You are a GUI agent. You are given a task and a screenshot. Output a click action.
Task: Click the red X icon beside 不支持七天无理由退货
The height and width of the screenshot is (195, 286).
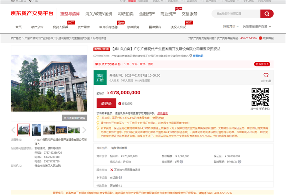[x=112, y=170]
